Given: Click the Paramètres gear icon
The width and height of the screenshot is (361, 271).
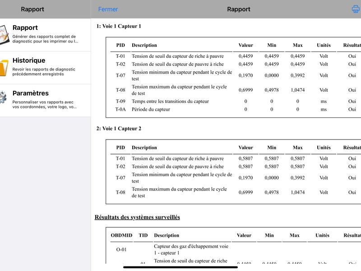Looking at the screenshot, I should click(3, 97).
